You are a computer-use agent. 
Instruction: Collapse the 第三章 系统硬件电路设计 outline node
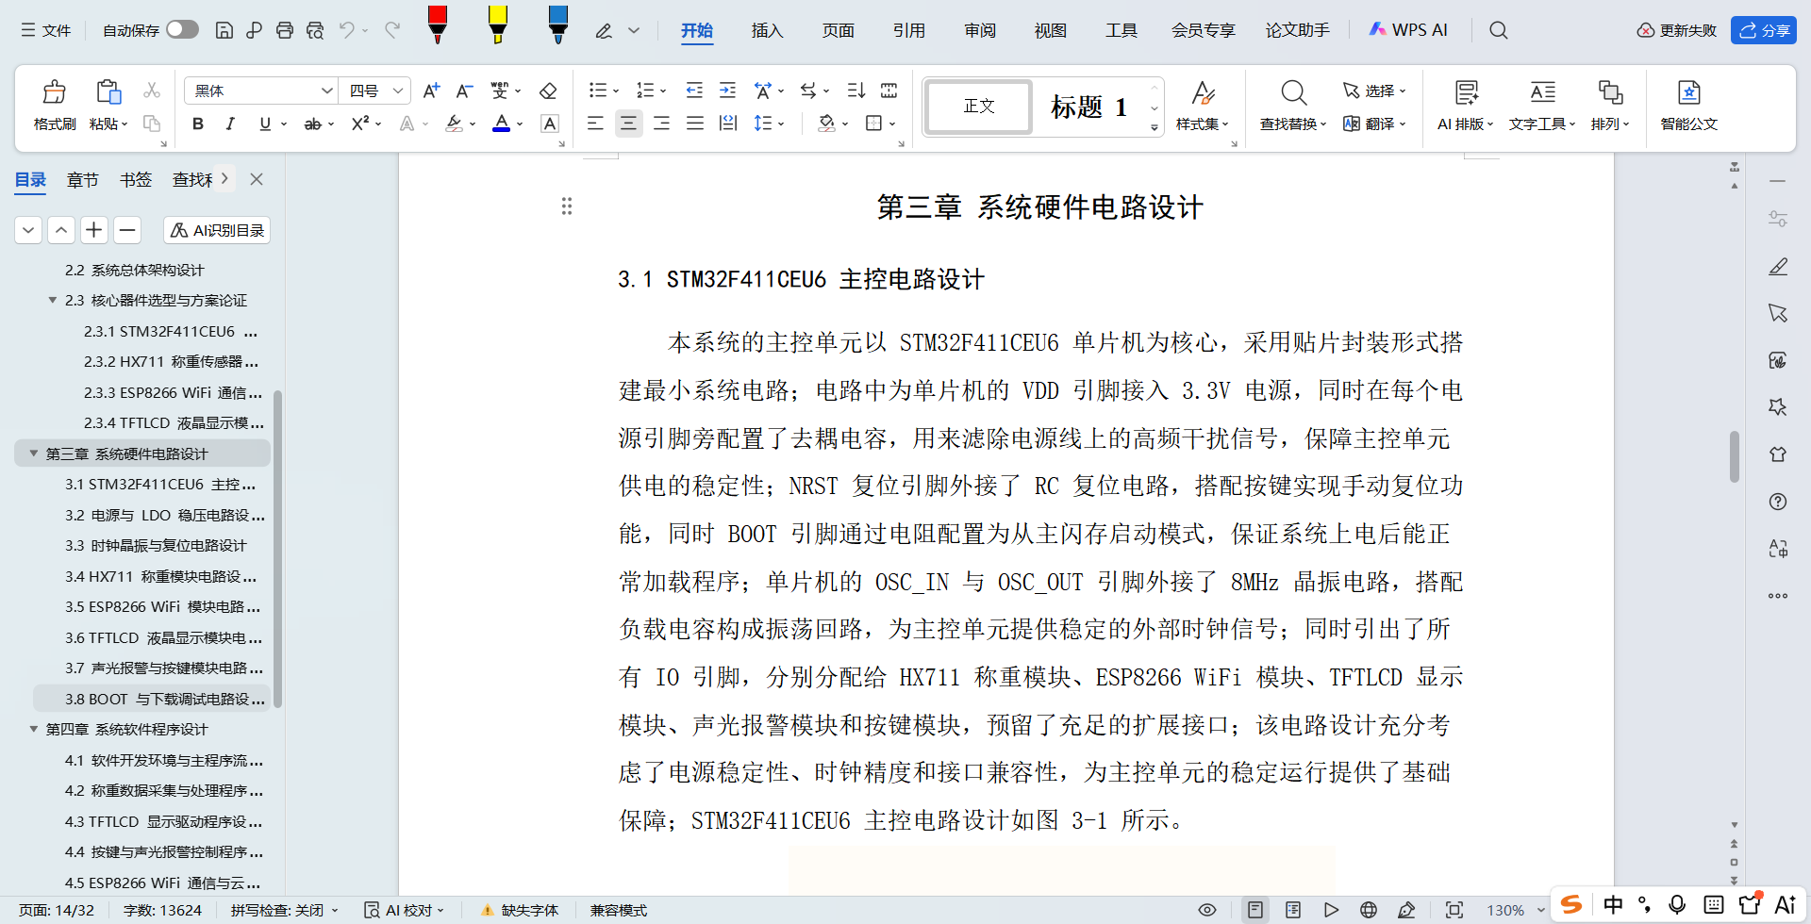pyautogui.click(x=34, y=454)
